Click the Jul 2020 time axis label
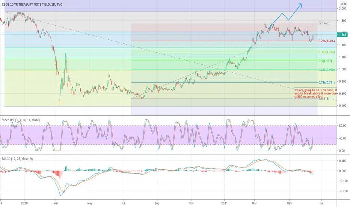 tap(123, 203)
